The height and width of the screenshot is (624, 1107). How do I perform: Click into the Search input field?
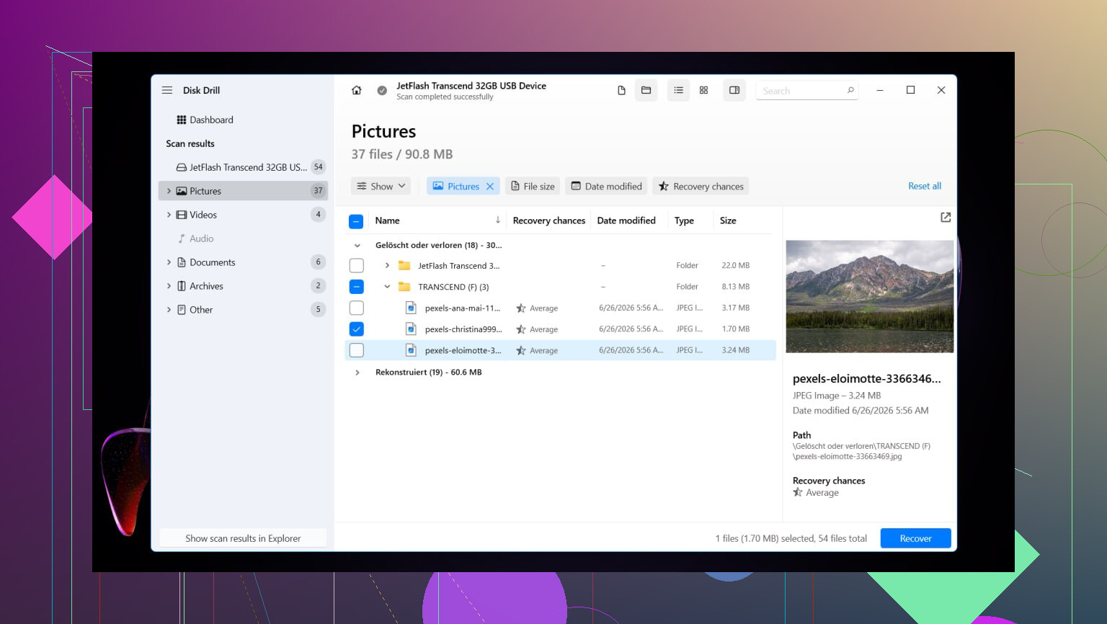[x=806, y=90]
